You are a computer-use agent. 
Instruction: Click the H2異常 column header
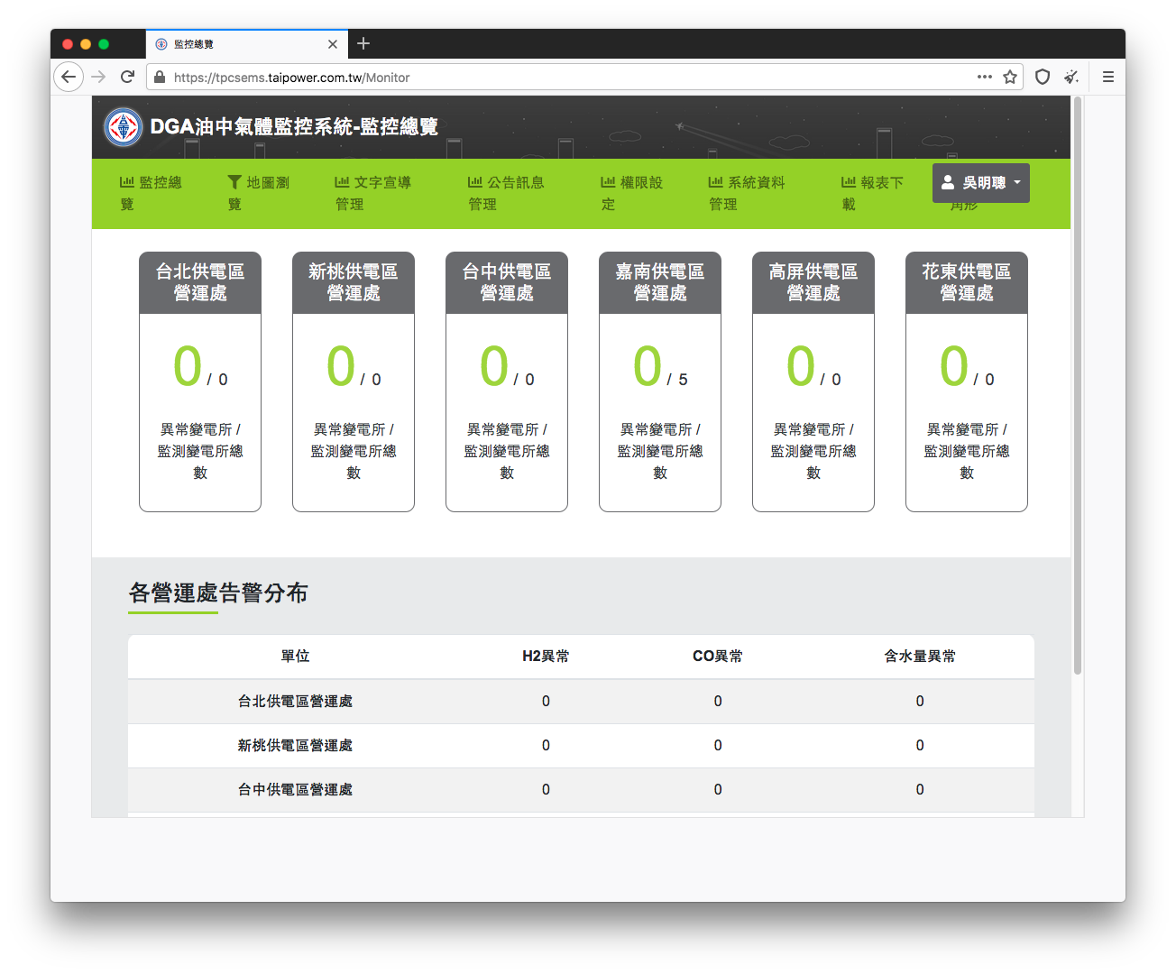pyautogui.click(x=546, y=657)
